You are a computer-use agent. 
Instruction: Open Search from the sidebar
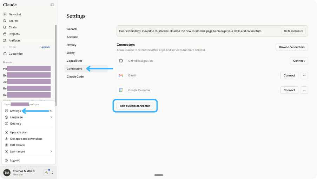13,21
